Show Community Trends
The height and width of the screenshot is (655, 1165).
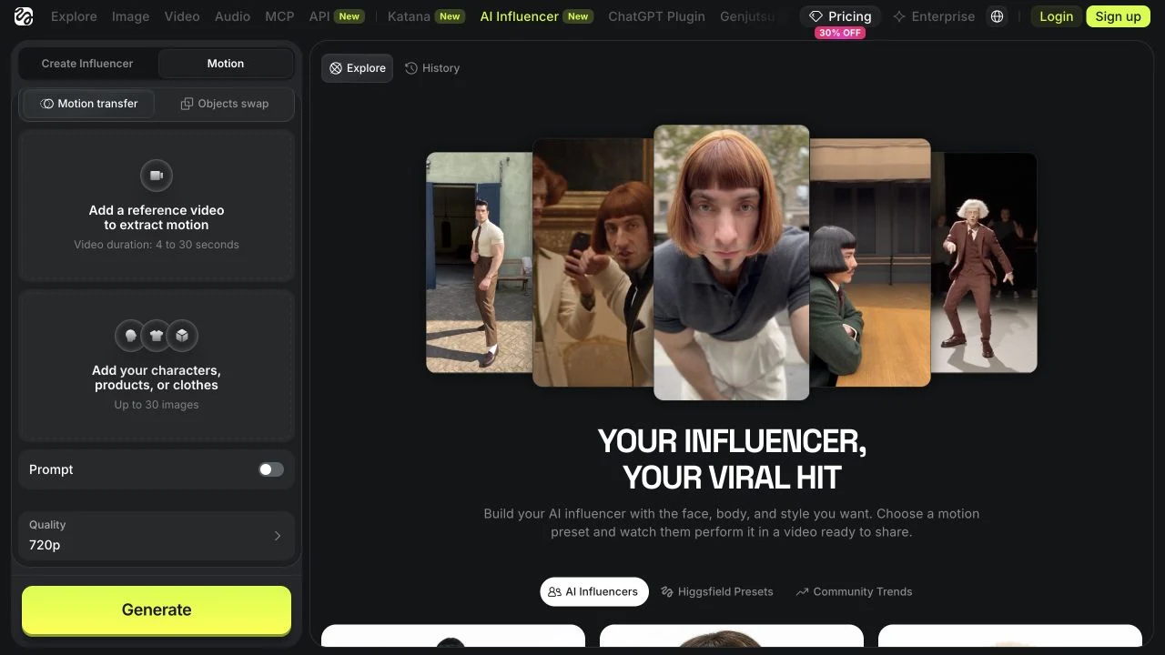tap(854, 591)
